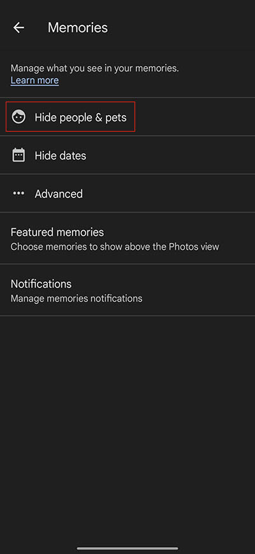Viewport: 255px width, 554px height.
Task: Tap the word 'Featured' in the heading
Action: click(x=33, y=232)
